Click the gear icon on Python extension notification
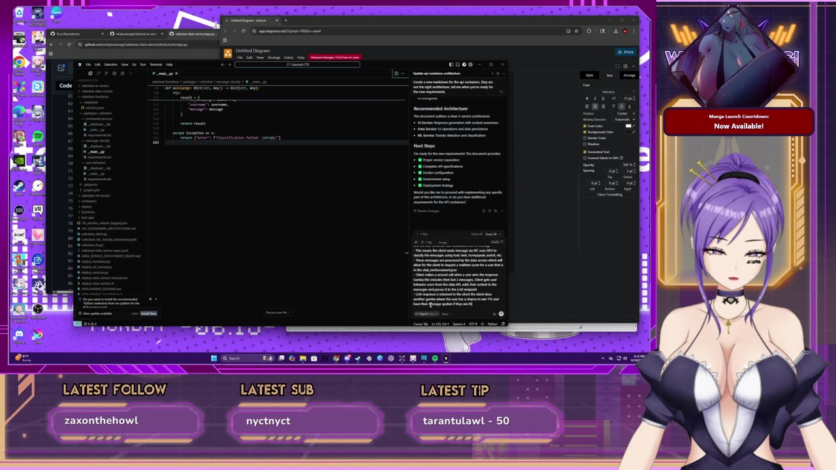This screenshot has height=470, width=836. 150,299
